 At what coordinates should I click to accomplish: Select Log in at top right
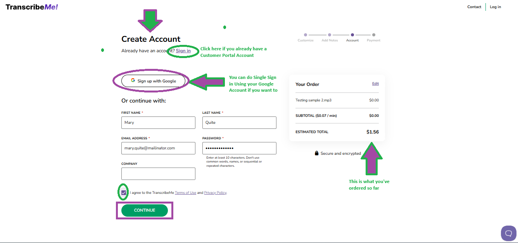click(495, 7)
